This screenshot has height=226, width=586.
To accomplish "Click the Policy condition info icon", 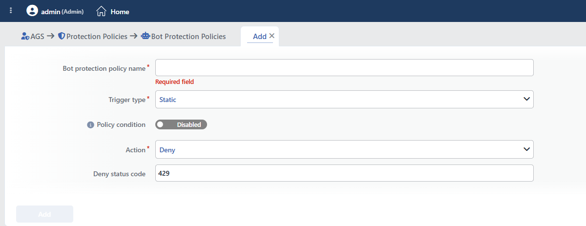I will coord(90,125).
